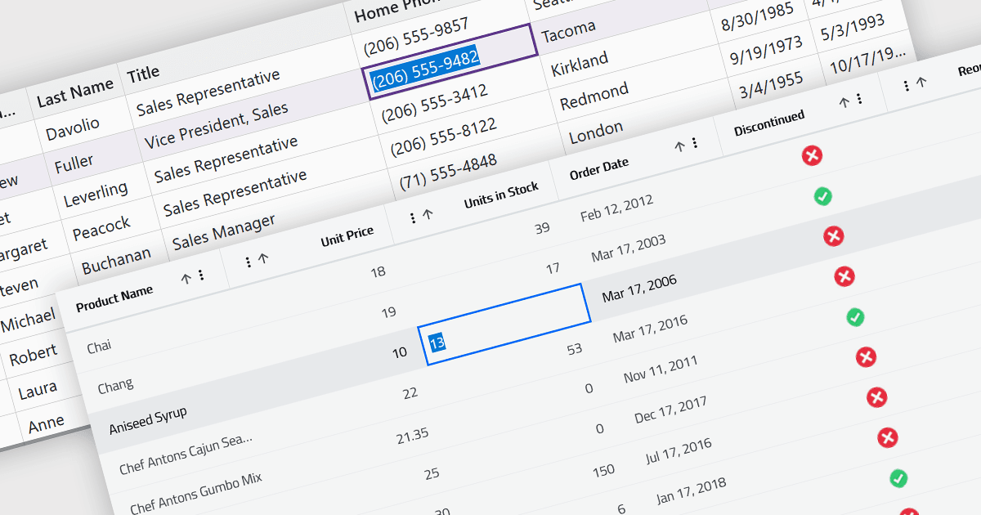Click the unit price 18 in the Chai row
The image size is (981, 515).
(x=378, y=271)
